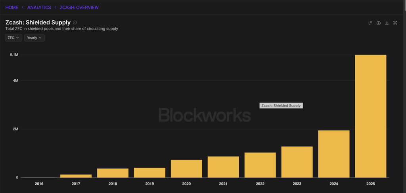Open the Yearly interval dropdown
Viewport: 406px width, 193px height.
(34, 37)
